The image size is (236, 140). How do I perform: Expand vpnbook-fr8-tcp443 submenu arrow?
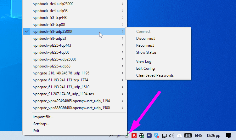122,18
